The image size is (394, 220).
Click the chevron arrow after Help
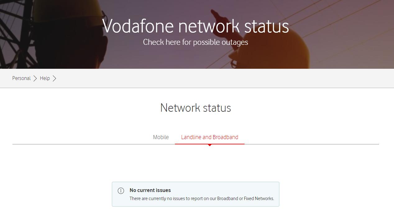[54, 78]
